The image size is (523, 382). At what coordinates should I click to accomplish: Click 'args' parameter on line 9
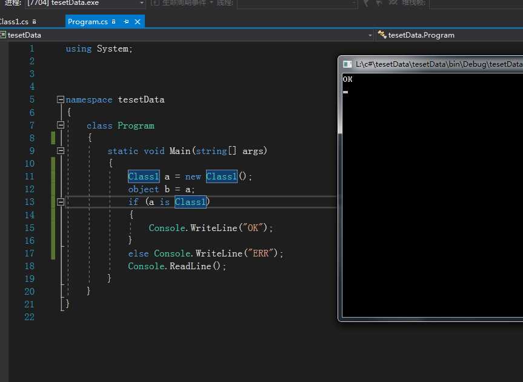coord(253,151)
